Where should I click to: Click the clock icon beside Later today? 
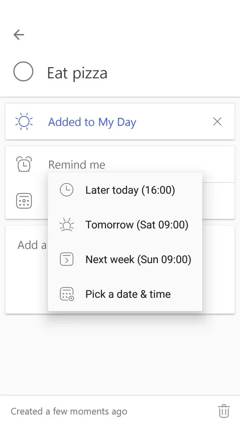point(66,190)
